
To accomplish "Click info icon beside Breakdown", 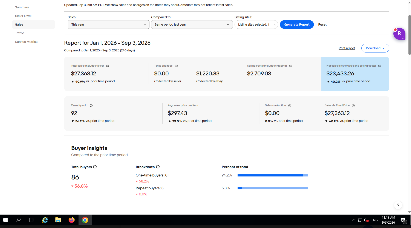I will click(x=158, y=167).
